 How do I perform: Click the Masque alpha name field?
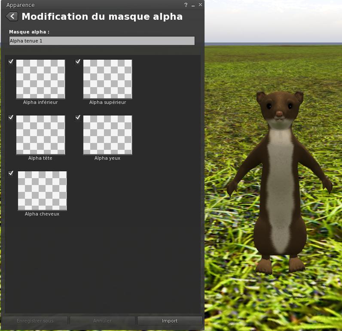102,41
